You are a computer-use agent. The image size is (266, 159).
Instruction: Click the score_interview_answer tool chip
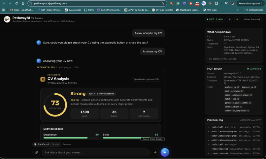(238, 95)
